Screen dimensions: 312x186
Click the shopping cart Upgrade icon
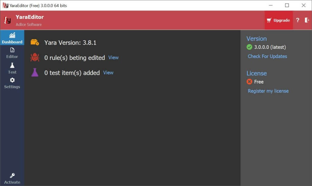pos(268,20)
